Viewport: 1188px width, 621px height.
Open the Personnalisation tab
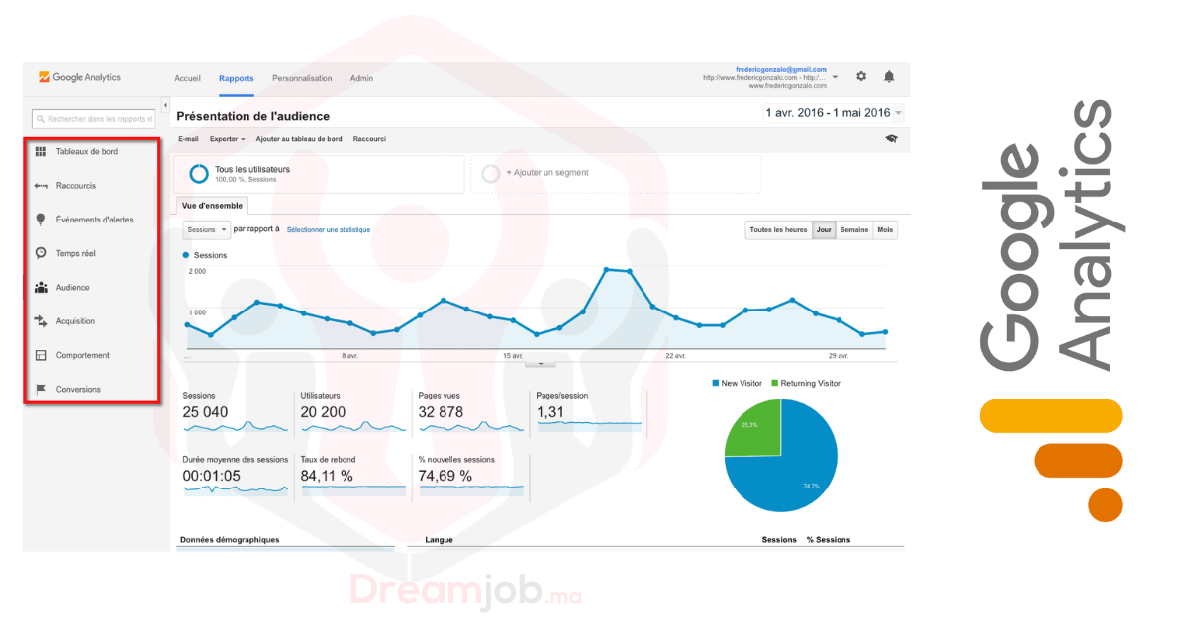(302, 78)
